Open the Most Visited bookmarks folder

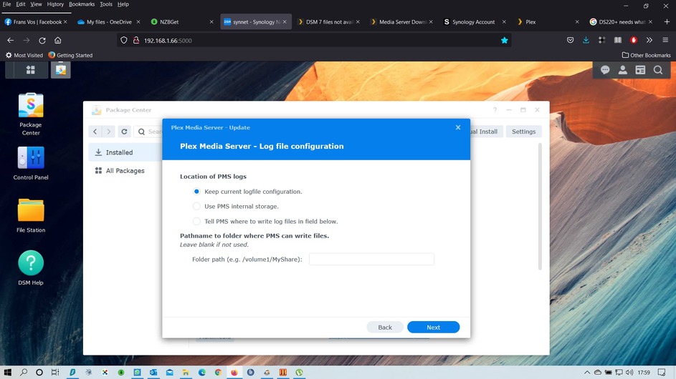[x=24, y=55]
